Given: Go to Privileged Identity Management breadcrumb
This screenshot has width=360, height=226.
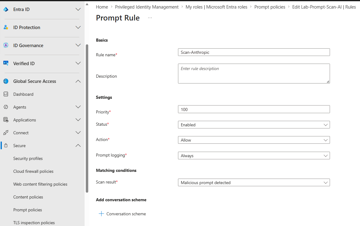Looking at the screenshot, I should pos(147,7).
